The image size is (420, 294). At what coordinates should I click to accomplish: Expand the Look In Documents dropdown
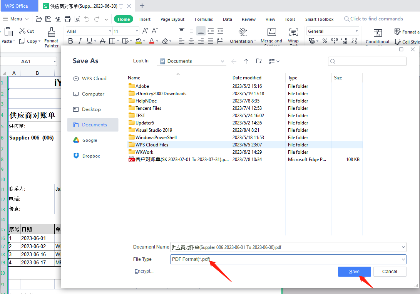223,61
